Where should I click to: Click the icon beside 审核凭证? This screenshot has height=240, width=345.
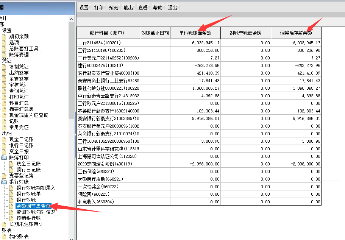click(4, 85)
